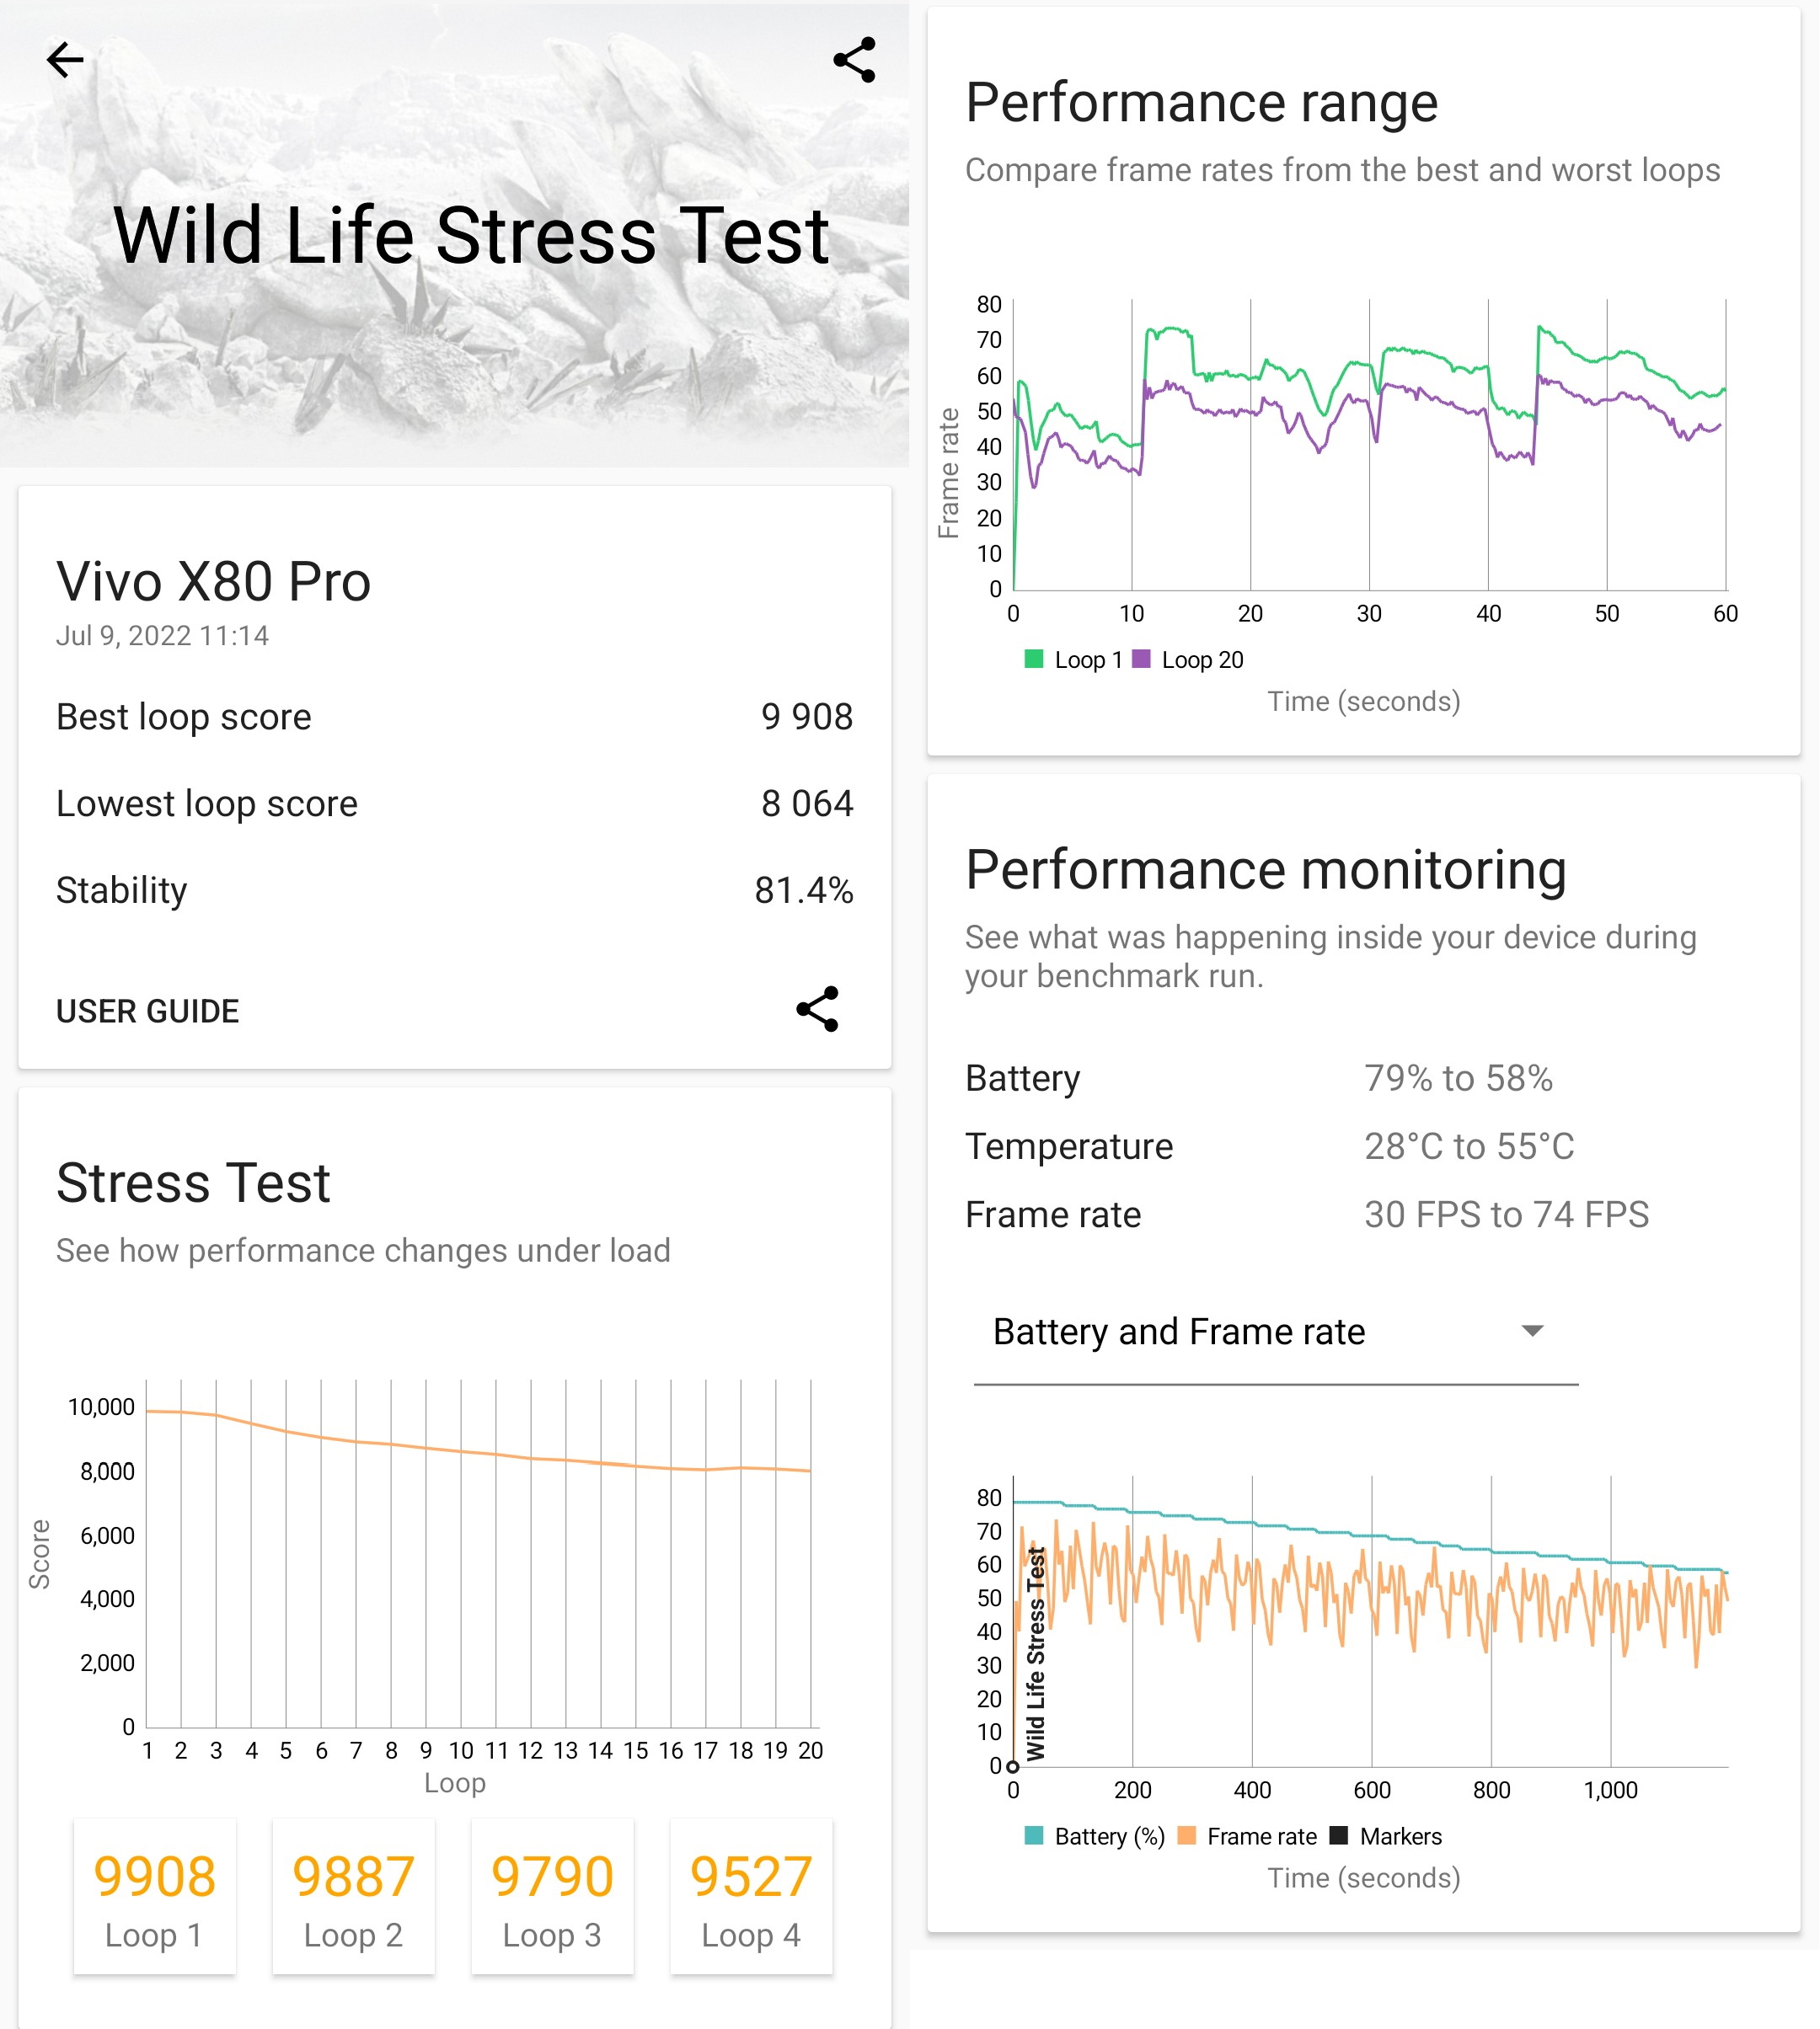Toggle the Battery (%) legend swatch
The height and width of the screenshot is (2029, 1820).
click(1034, 1836)
